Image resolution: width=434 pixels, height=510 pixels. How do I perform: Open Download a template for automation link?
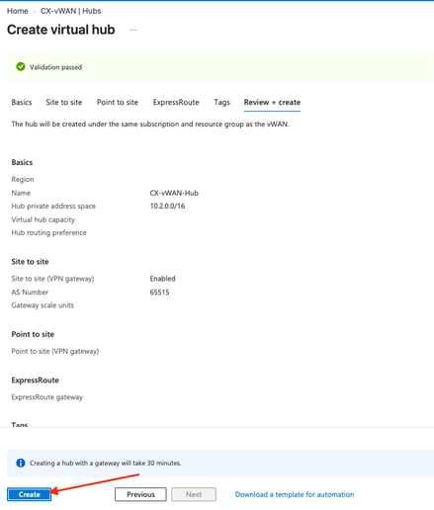pyautogui.click(x=295, y=494)
